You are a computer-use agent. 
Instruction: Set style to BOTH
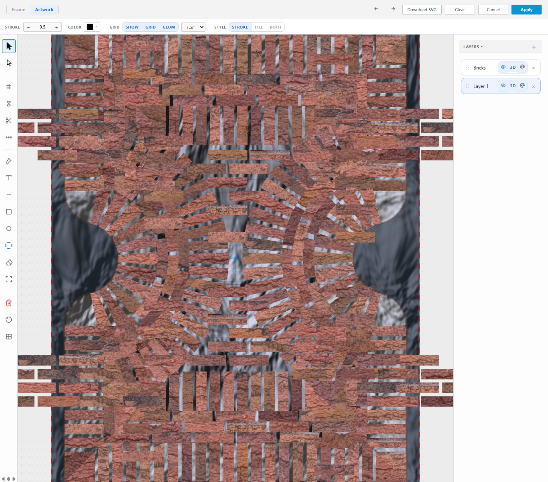click(275, 27)
